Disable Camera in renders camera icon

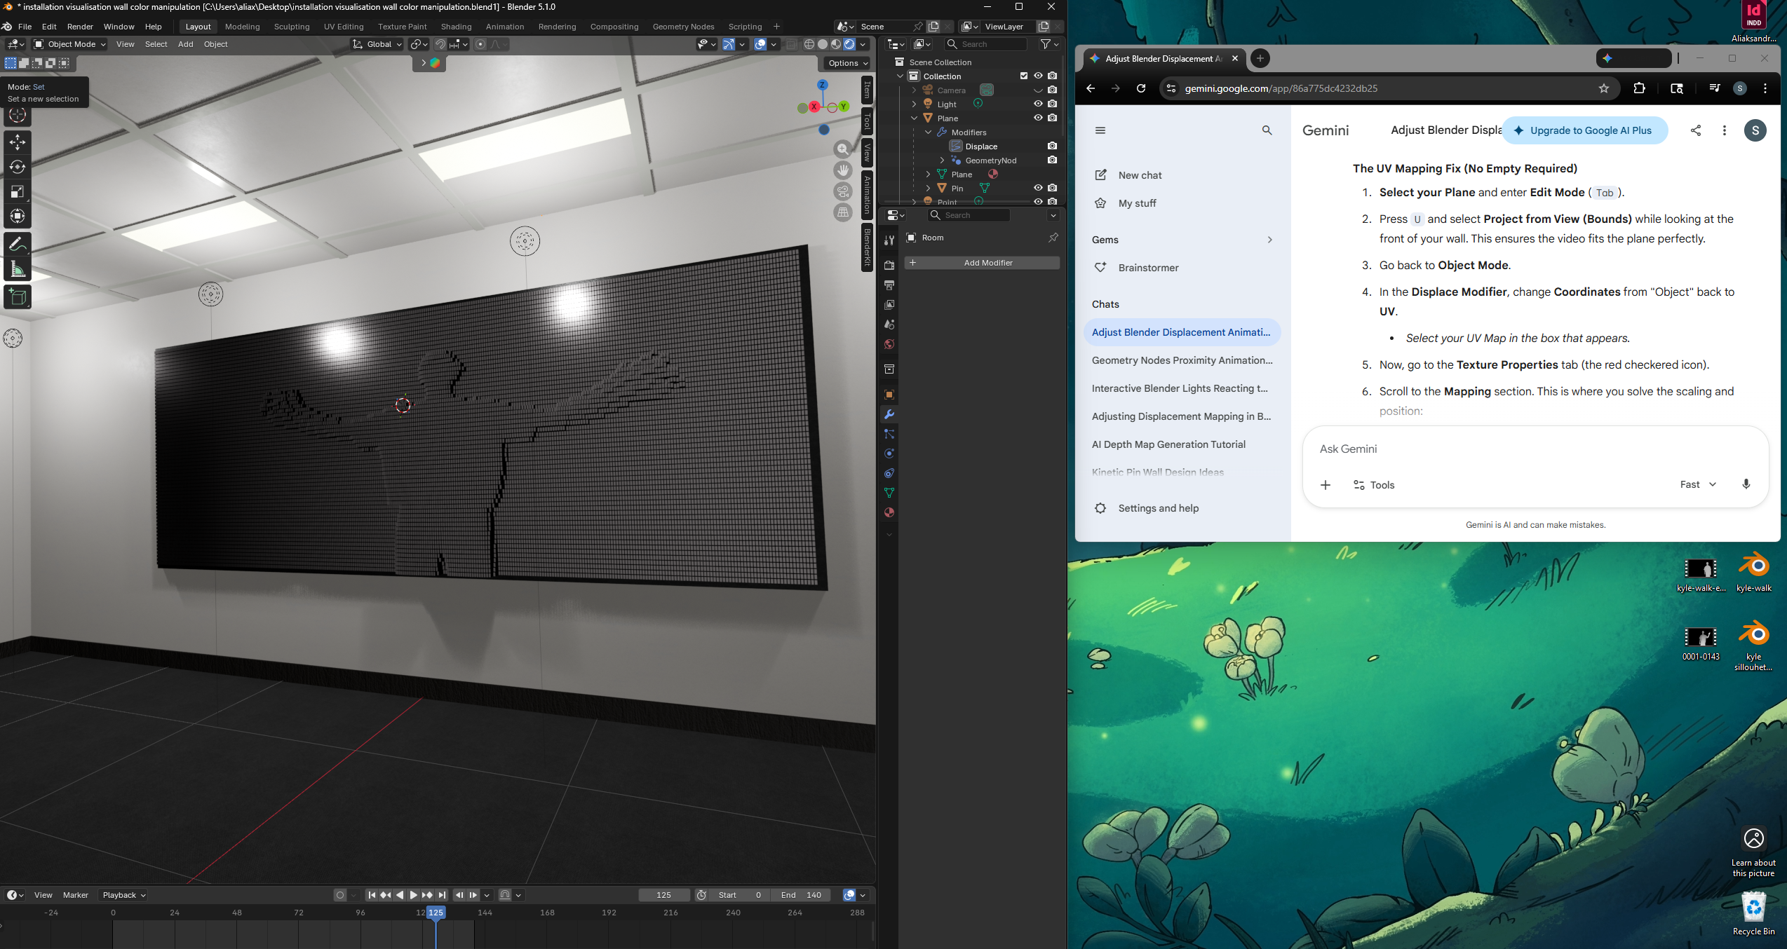pyautogui.click(x=1052, y=90)
